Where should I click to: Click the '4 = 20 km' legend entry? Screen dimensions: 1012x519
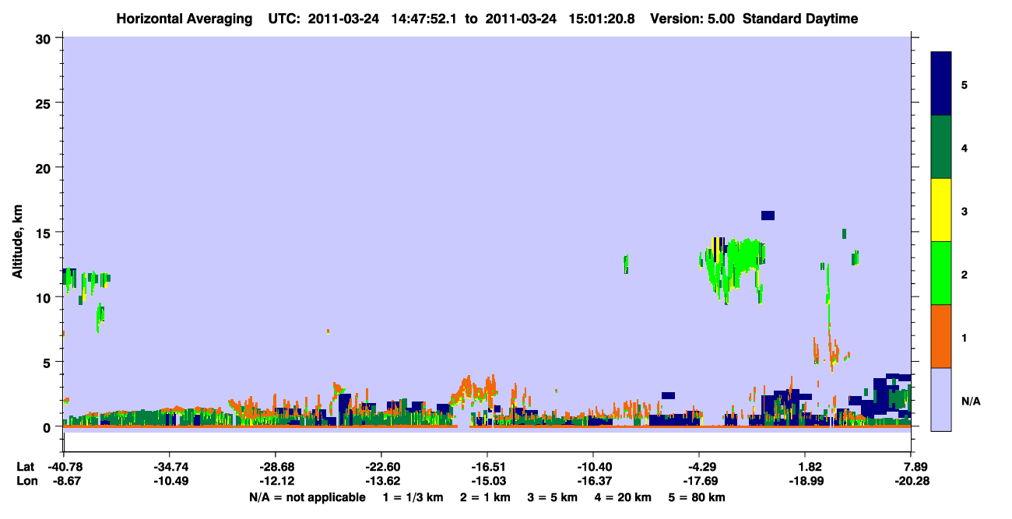[x=624, y=496]
